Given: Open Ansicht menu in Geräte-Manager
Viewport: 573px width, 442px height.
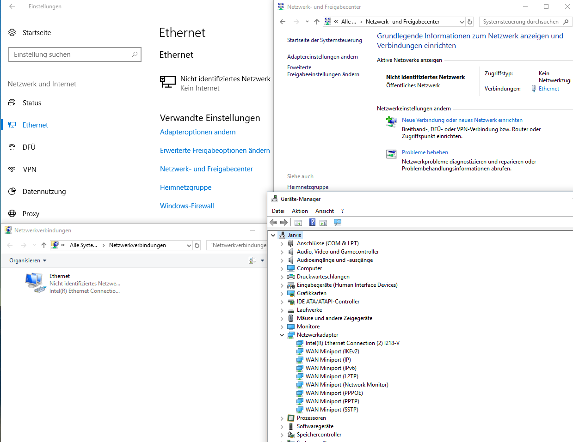Looking at the screenshot, I should pos(325,211).
